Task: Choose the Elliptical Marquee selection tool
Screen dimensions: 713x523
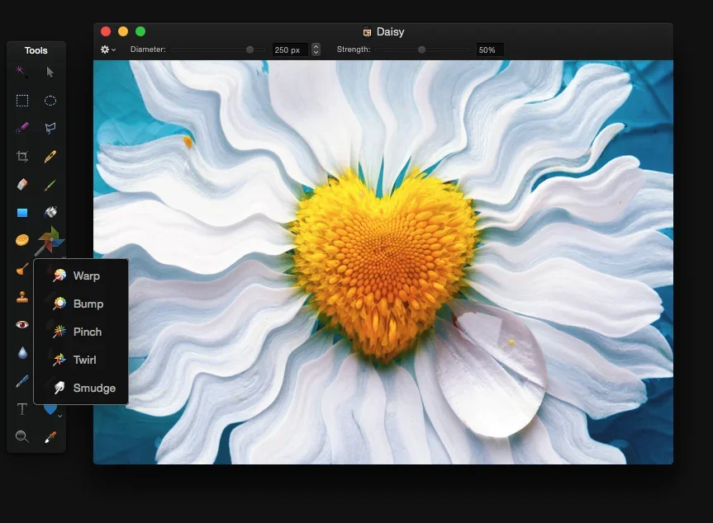Action: click(x=50, y=101)
